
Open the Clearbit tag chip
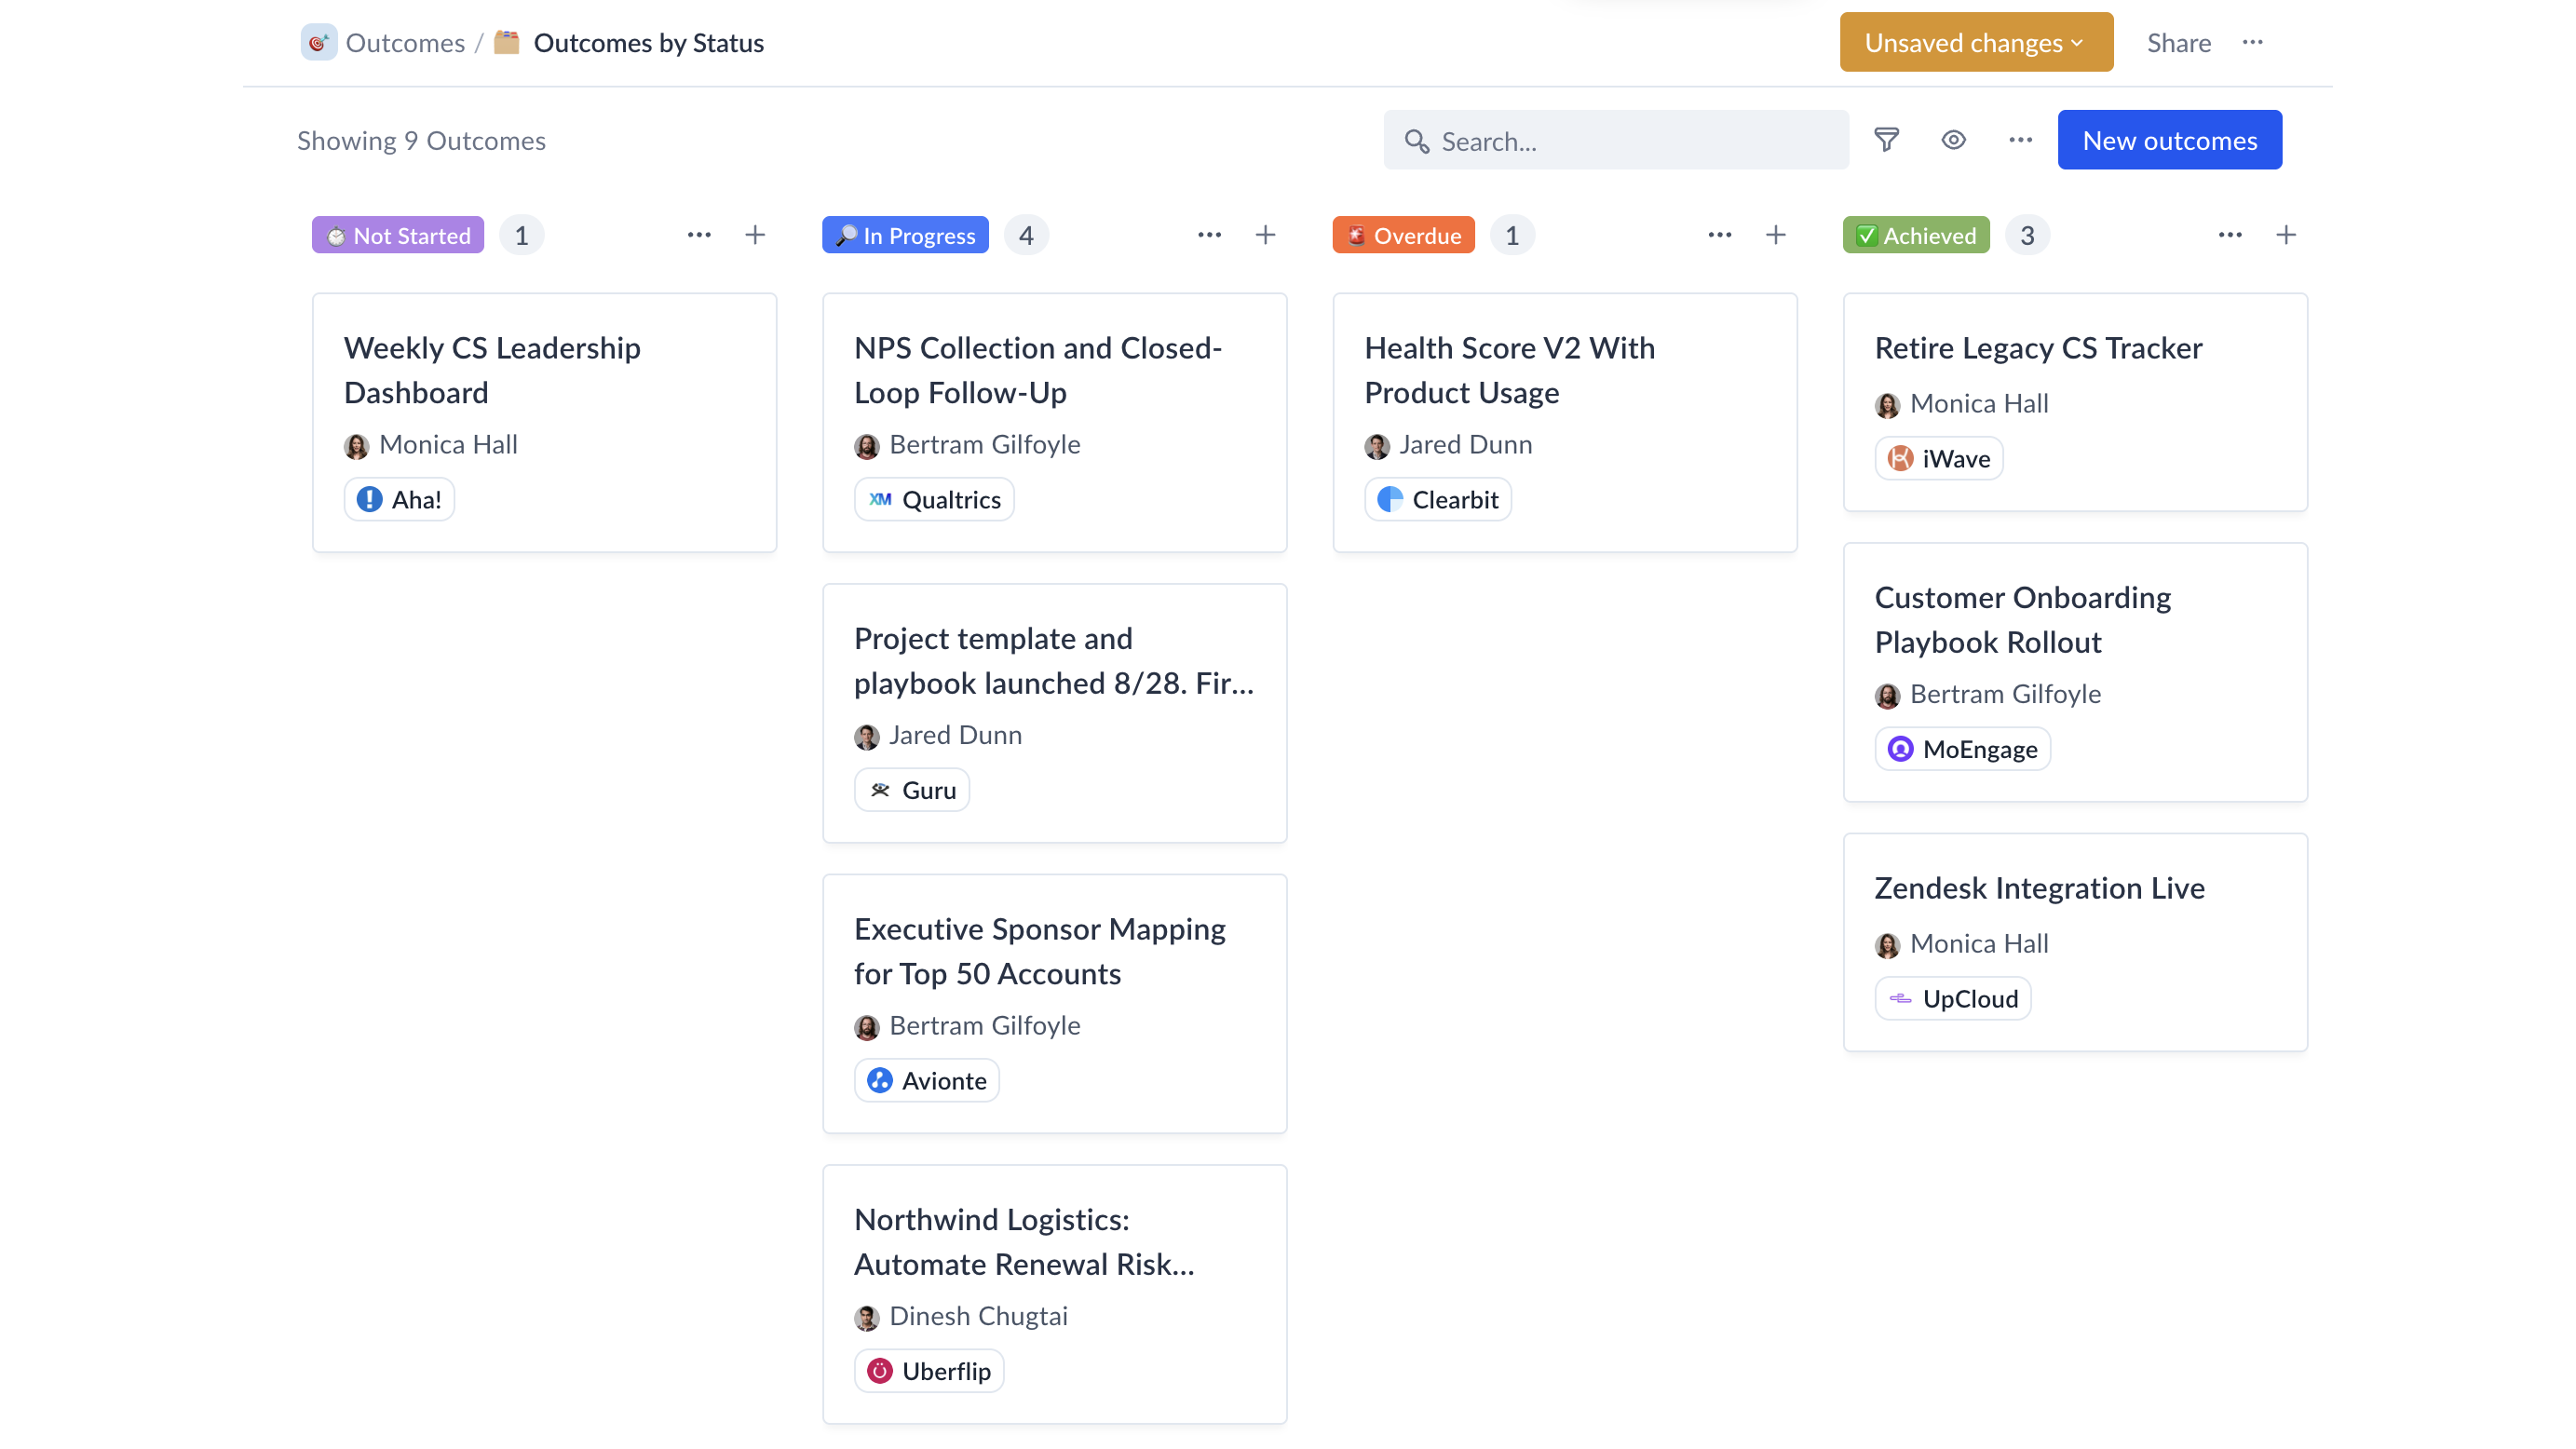click(x=1437, y=499)
